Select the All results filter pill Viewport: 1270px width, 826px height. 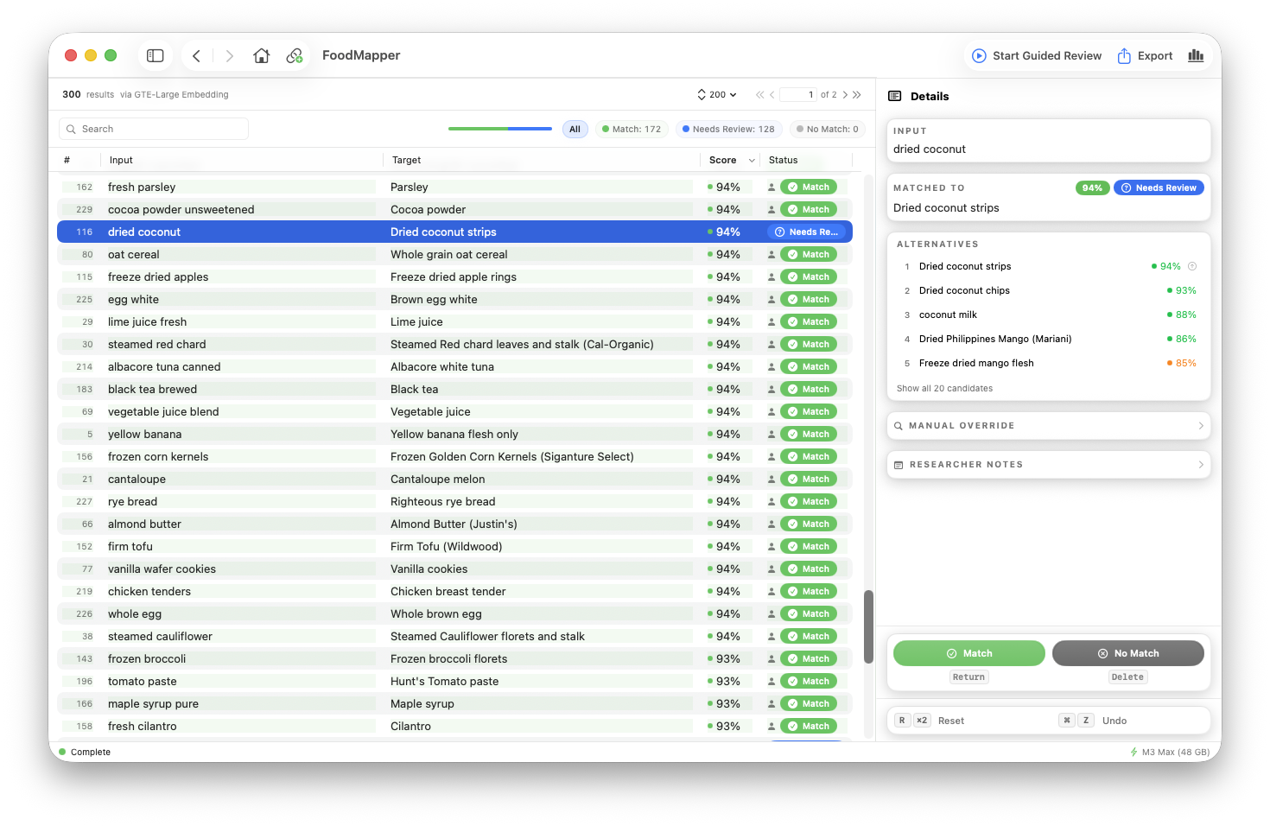pos(575,129)
